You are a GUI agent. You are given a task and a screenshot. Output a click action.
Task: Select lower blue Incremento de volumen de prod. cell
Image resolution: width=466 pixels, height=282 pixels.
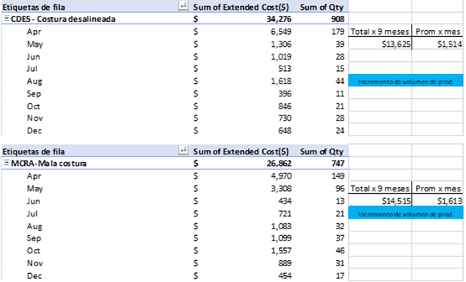[x=406, y=213]
